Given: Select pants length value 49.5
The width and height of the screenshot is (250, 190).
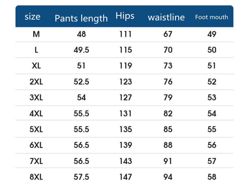Looking at the screenshot, I should click(81, 50).
